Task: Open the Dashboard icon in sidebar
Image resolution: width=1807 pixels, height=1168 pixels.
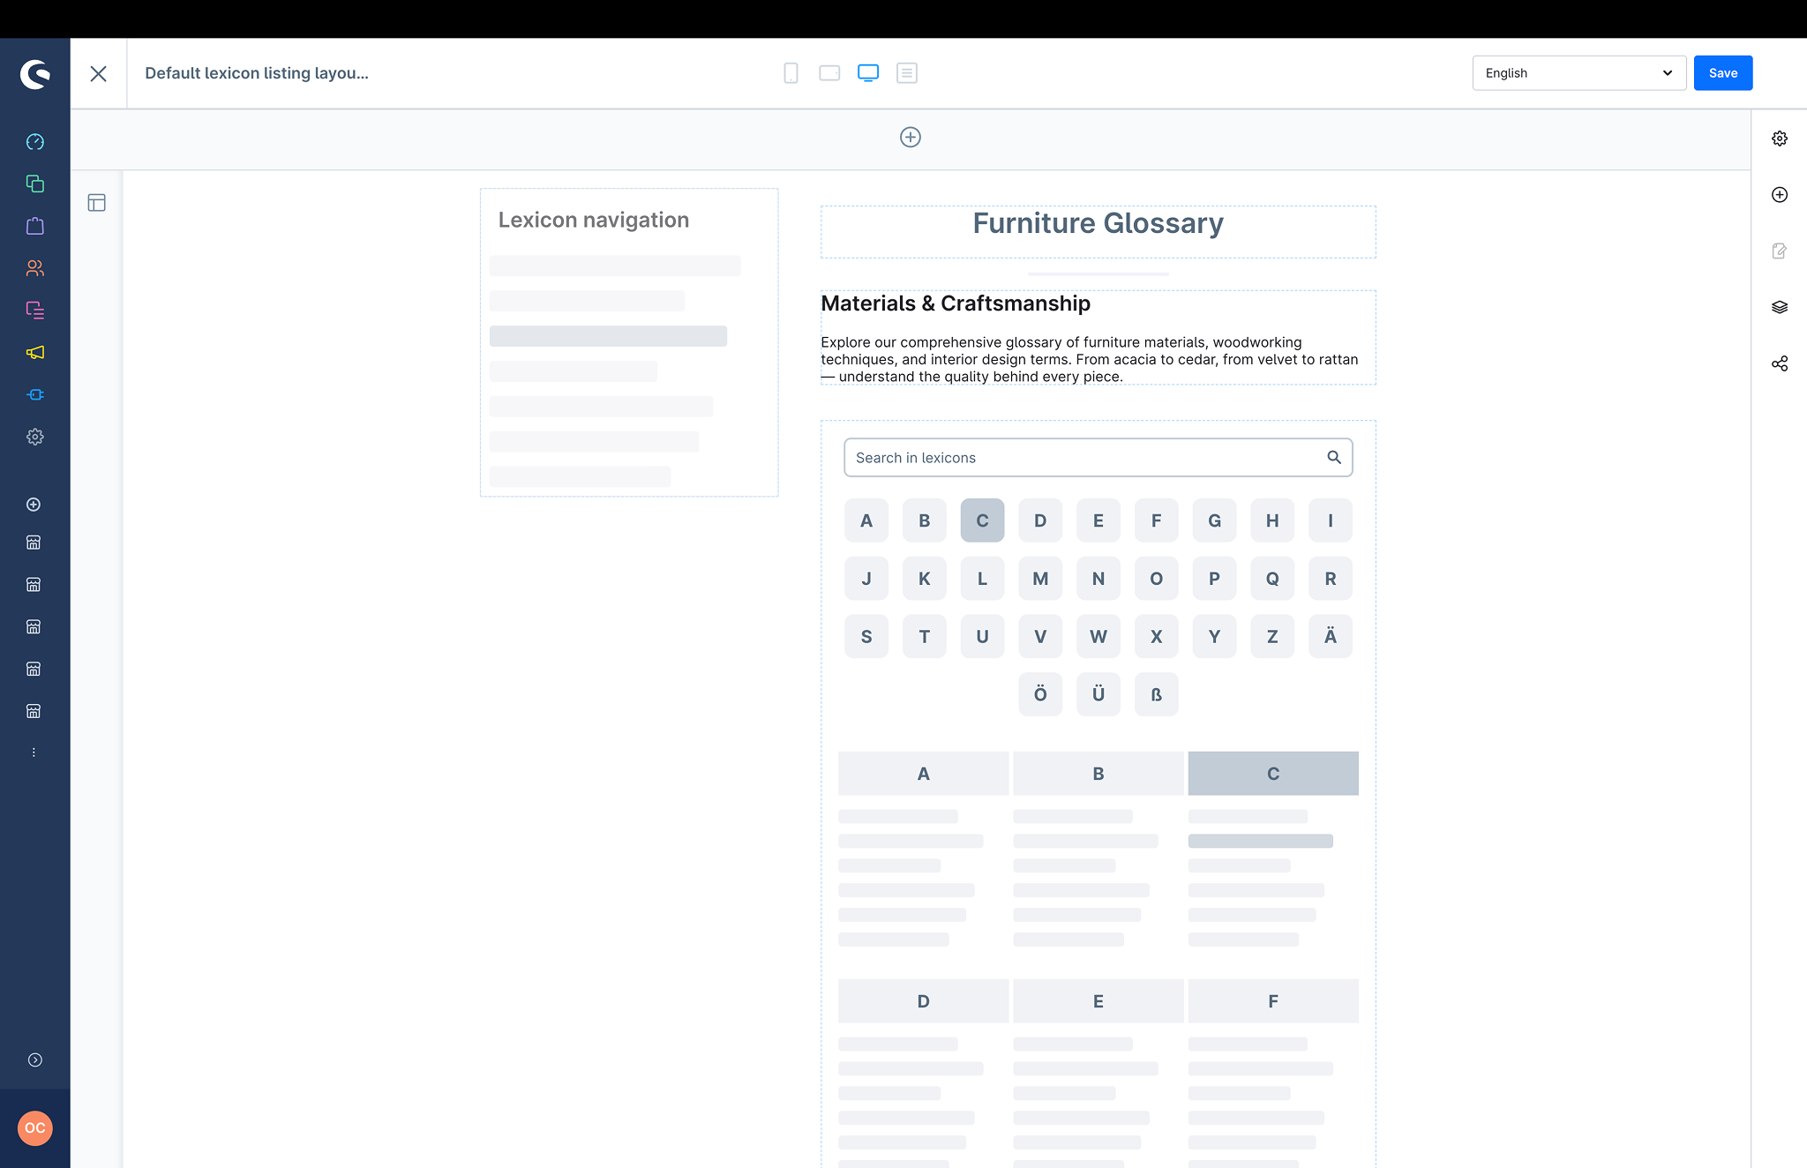Action: pyautogui.click(x=35, y=142)
